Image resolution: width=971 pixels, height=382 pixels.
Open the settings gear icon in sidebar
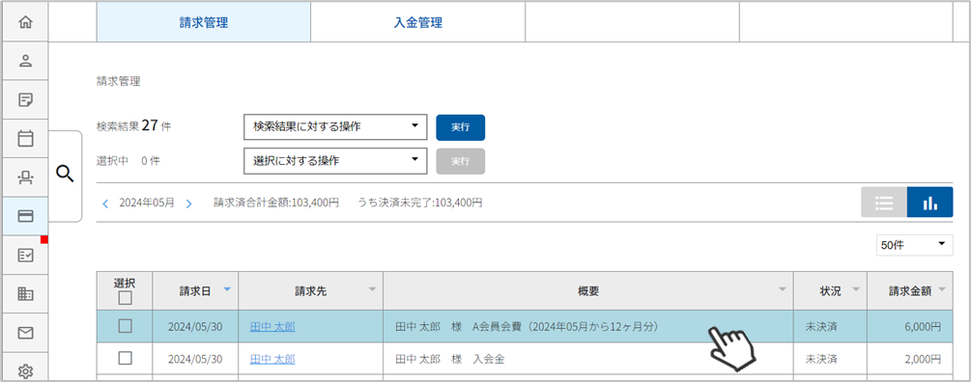pyautogui.click(x=25, y=370)
